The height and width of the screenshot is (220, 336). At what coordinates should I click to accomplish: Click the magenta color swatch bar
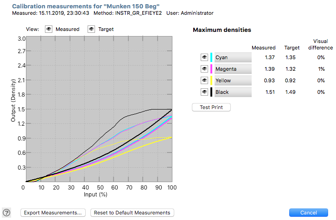coord(211,69)
